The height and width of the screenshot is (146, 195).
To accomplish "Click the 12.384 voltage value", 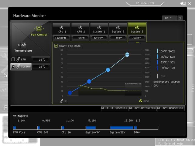I will [129, 121].
